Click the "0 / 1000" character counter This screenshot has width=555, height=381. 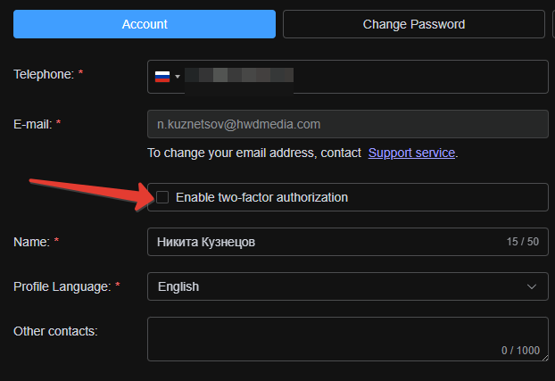(x=520, y=350)
